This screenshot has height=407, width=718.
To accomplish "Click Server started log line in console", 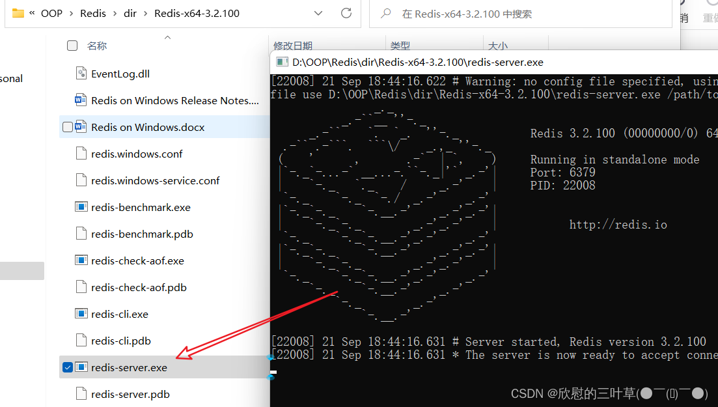I will tap(489, 342).
